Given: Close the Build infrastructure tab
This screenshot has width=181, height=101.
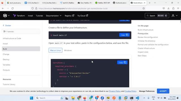Looking at the screenshot, I should (x=145, y=3).
